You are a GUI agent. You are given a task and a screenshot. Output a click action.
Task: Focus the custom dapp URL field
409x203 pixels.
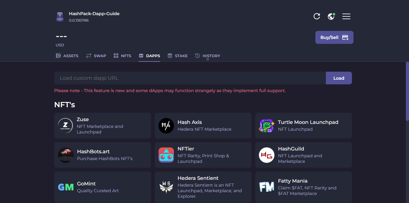pos(190,78)
